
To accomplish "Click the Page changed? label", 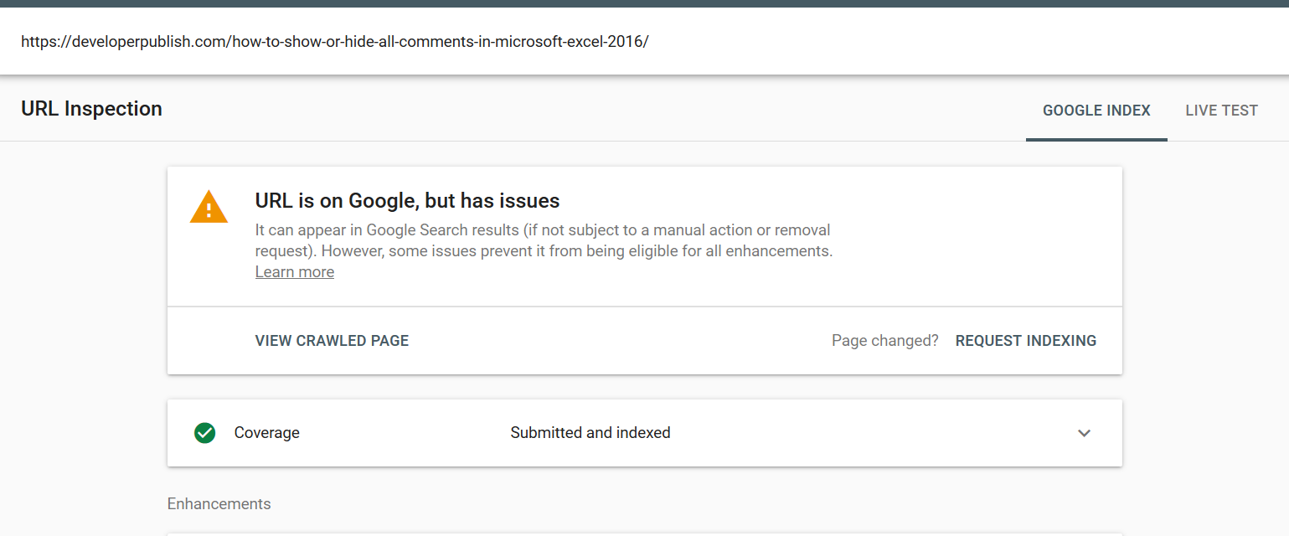I will pyautogui.click(x=884, y=340).
